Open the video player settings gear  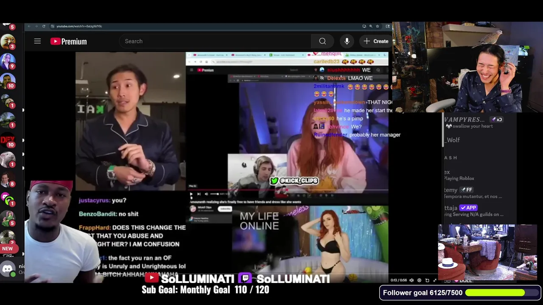coord(419,280)
